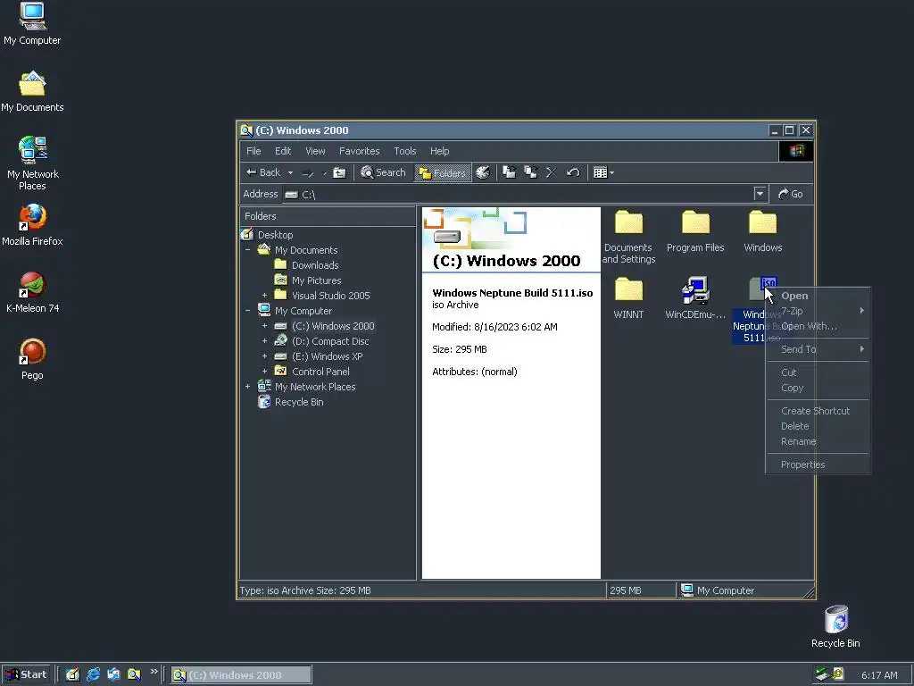Screen dimensions: 914x686
Task: Open the Favorites menu
Action: 359,151
